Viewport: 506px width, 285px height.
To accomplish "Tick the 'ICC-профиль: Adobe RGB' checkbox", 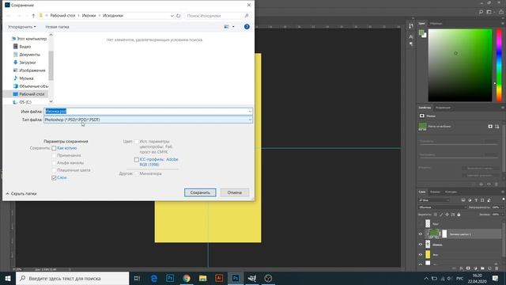I will tap(137, 160).
